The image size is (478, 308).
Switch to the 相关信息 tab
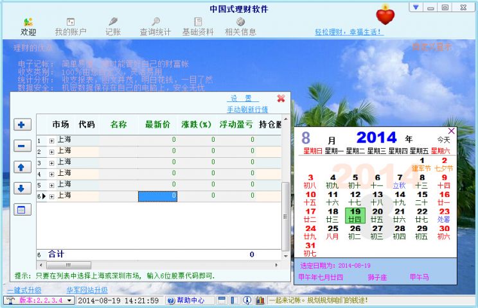(x=240, y=26)
